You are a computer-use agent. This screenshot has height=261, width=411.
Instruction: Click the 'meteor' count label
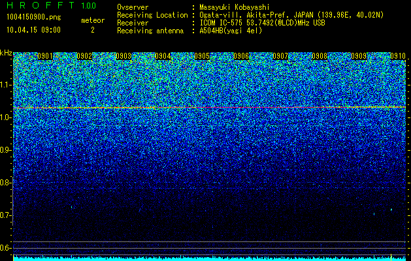click(93, 20)
